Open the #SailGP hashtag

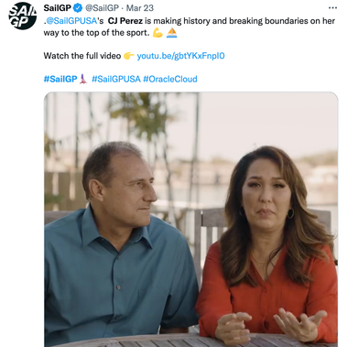click(x=60, y=79)
